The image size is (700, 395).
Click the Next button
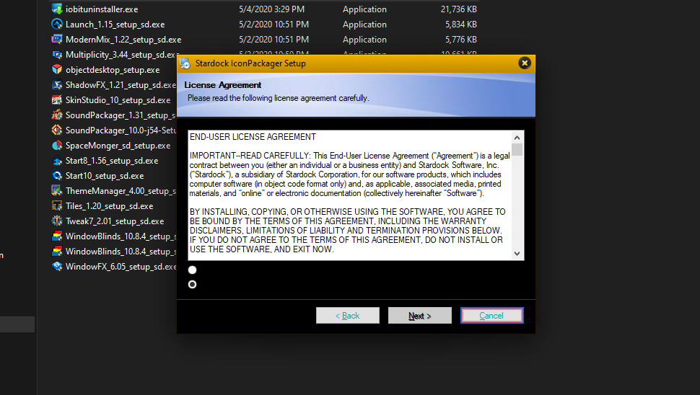point(419,316)
